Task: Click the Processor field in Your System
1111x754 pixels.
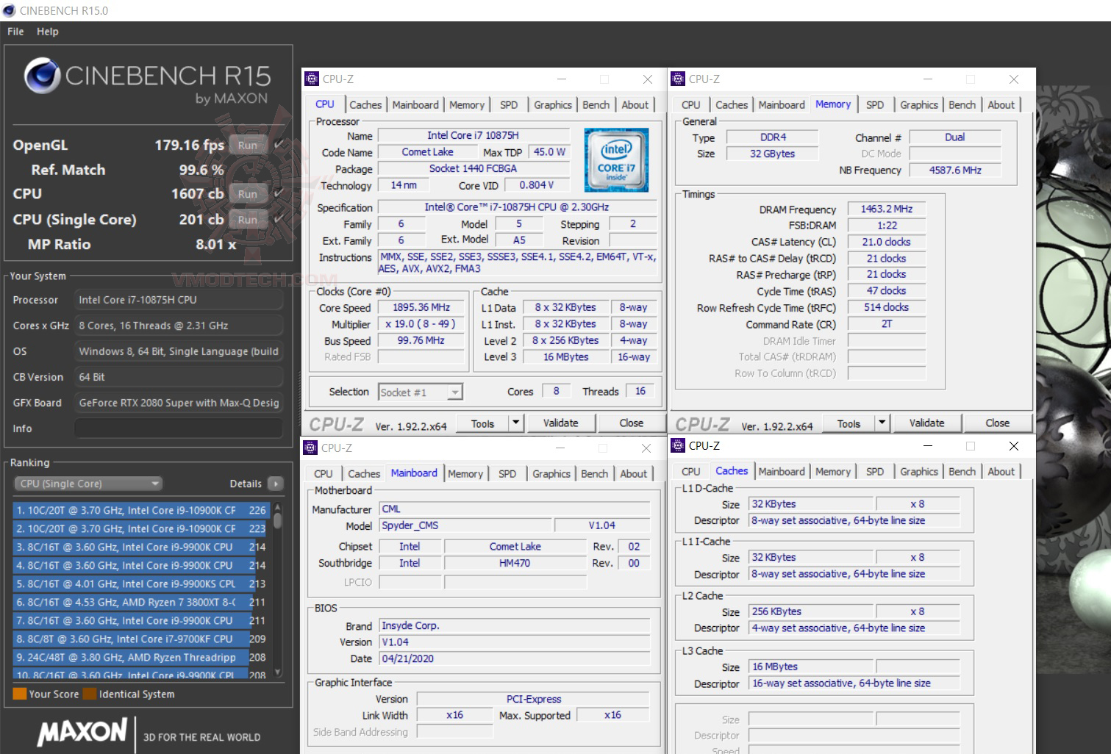Action: click(179, 300)
